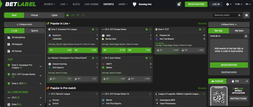Open the header settings gear dropdown
The image size is (253, 107).
click(229, 4)
